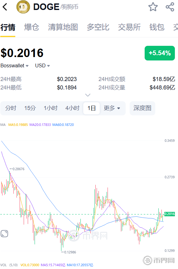Open the 交易所 tab
The height and width of the screenshot is (269, 178).
click(129, 27)
